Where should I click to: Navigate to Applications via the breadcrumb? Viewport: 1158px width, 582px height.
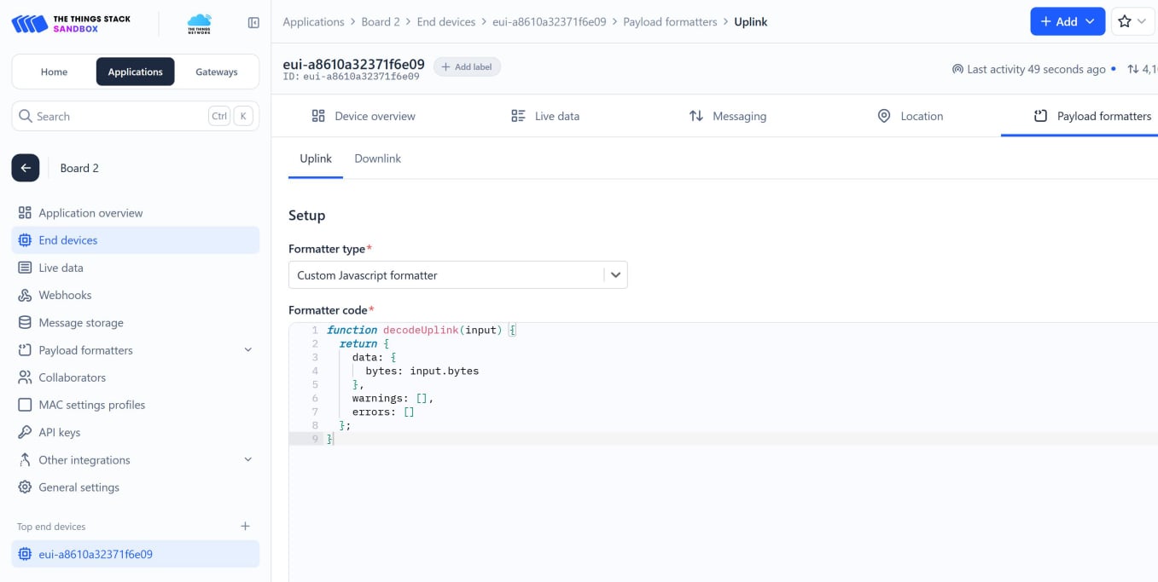tap(313, 21)
